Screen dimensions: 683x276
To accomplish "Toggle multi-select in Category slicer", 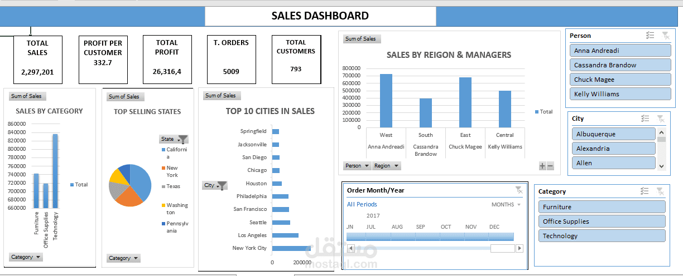I will 644,191.
